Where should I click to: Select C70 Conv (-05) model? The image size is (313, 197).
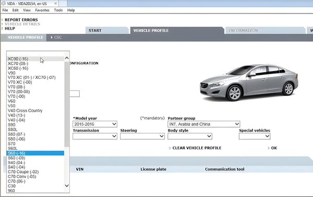click(x=35, y=177)
